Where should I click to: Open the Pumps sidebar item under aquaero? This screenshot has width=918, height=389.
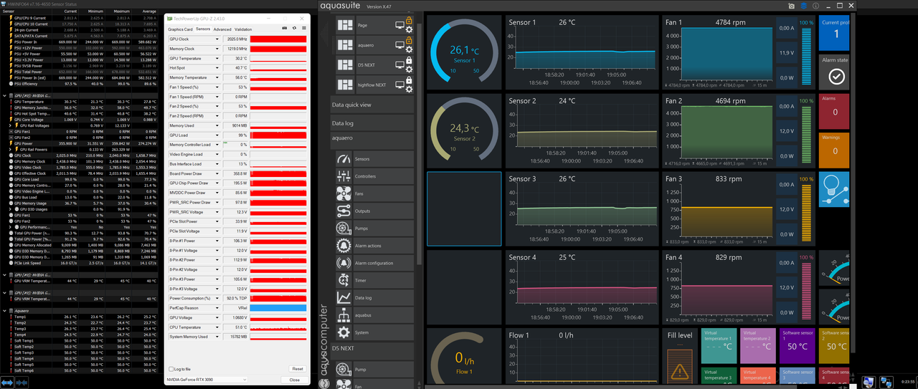click(x=374, y=228)
